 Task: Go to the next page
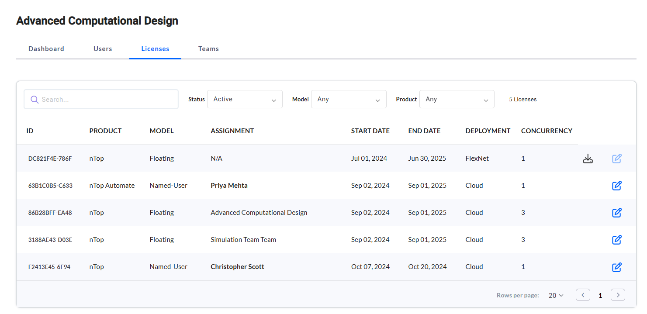click(618, 295)
